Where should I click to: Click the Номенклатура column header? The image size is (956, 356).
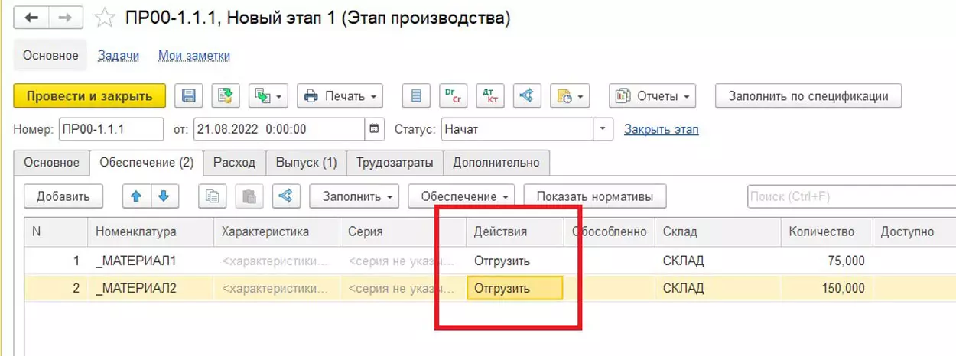point(151,231)
